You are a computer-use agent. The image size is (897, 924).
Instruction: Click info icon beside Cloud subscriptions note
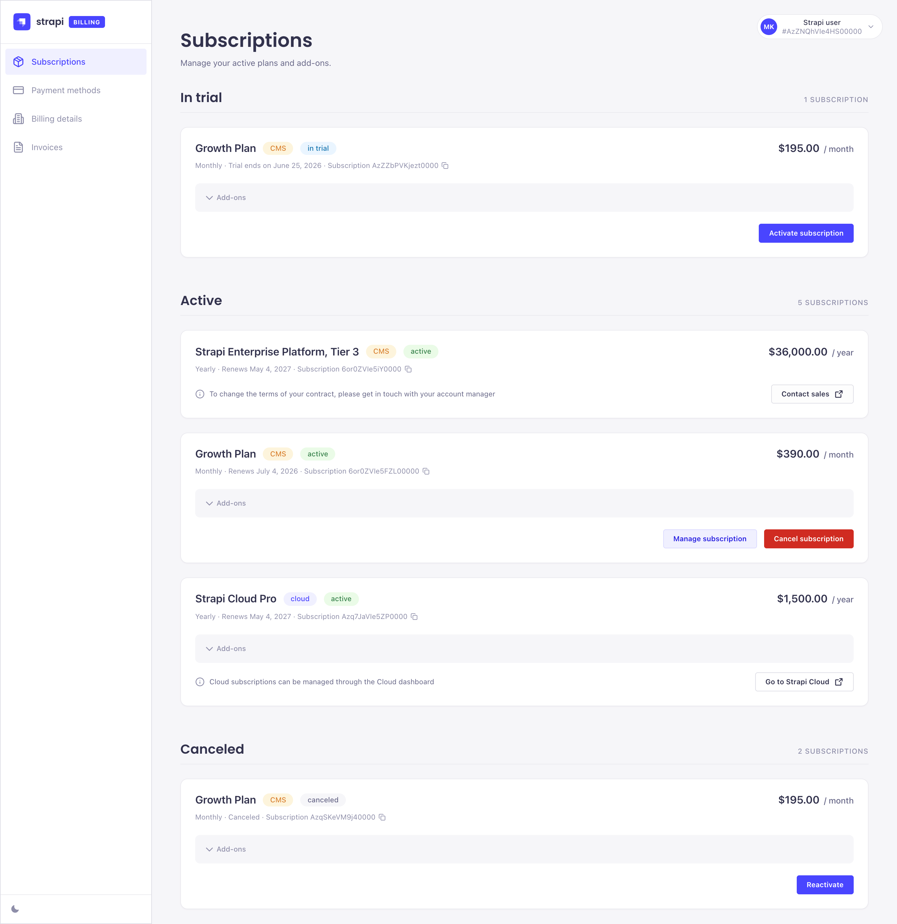click(x=200, y=682)
